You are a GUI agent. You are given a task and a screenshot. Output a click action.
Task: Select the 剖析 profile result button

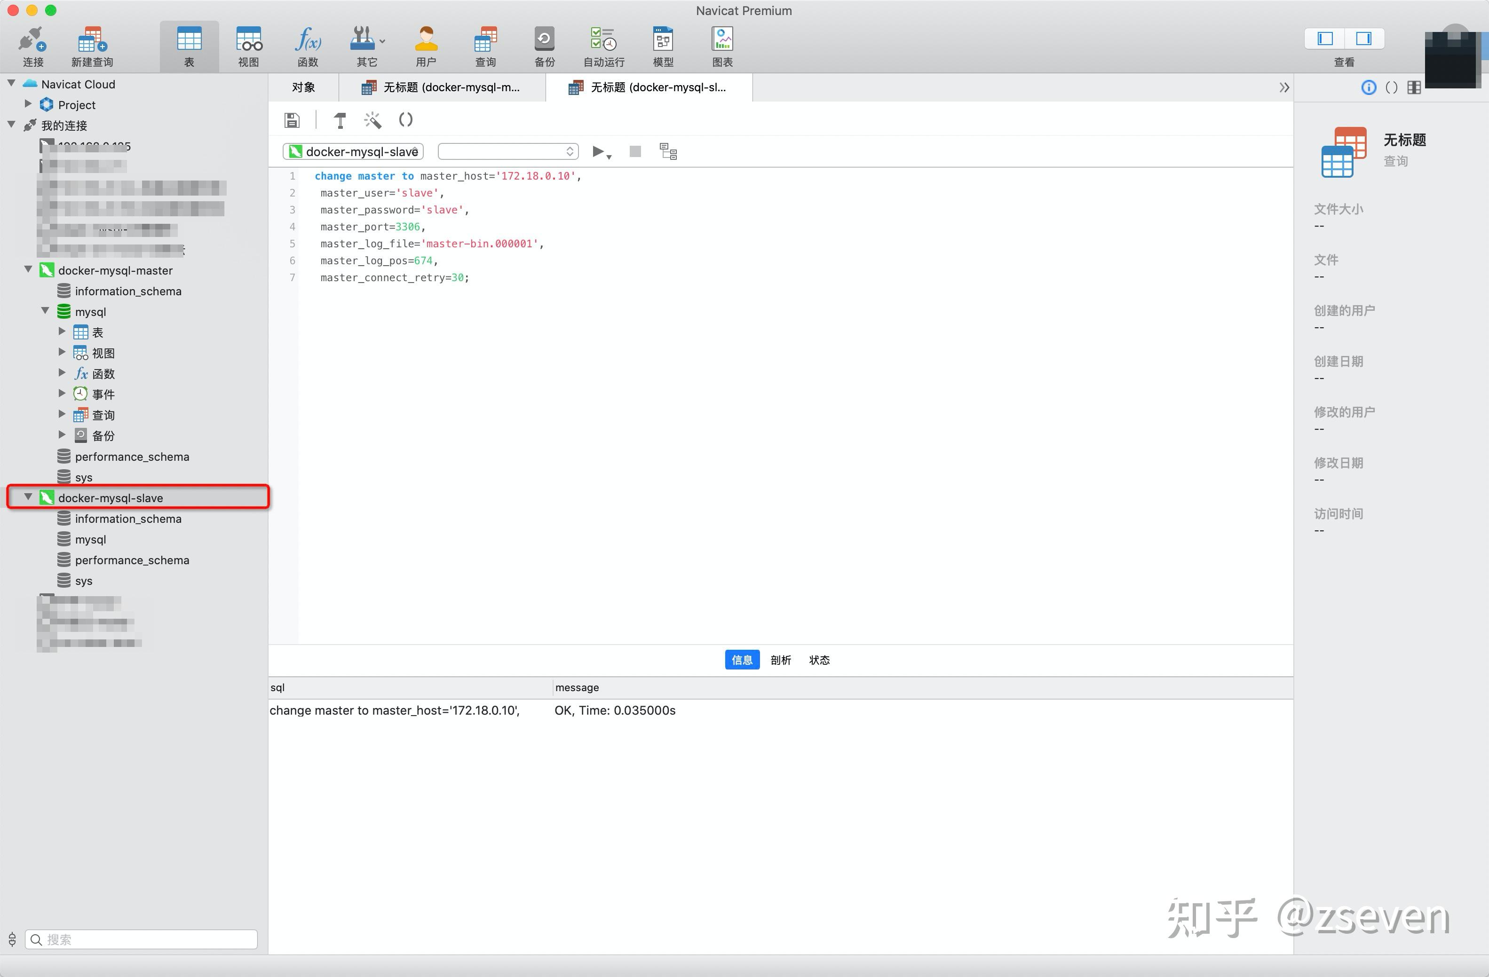click(780, 660)
